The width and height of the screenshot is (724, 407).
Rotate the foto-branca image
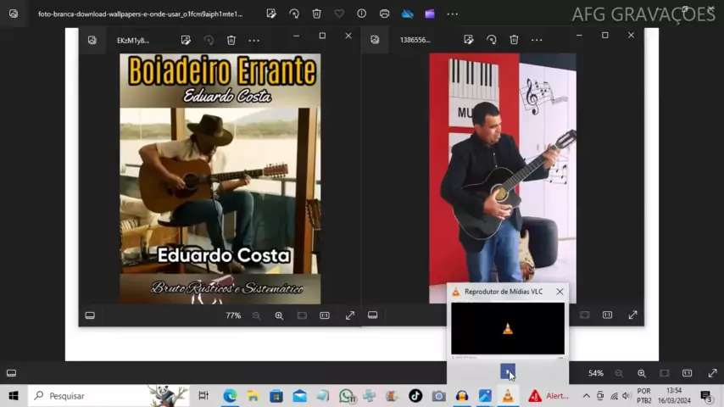tap(294, 14)
